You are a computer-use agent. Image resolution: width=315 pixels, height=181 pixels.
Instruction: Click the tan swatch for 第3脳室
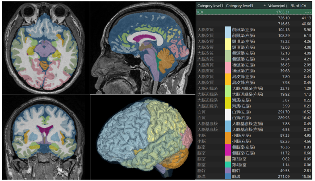(228, 159)
